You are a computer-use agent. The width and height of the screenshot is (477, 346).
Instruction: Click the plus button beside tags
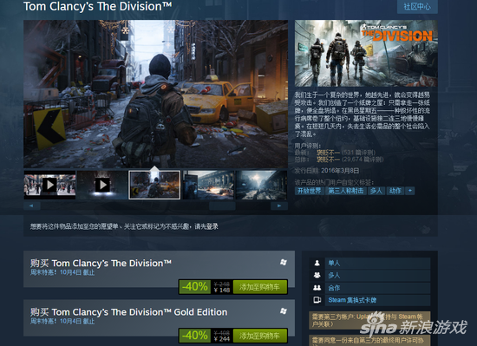(410, 191)
